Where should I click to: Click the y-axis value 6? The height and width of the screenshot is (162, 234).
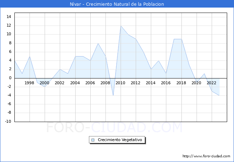point(10,52)
